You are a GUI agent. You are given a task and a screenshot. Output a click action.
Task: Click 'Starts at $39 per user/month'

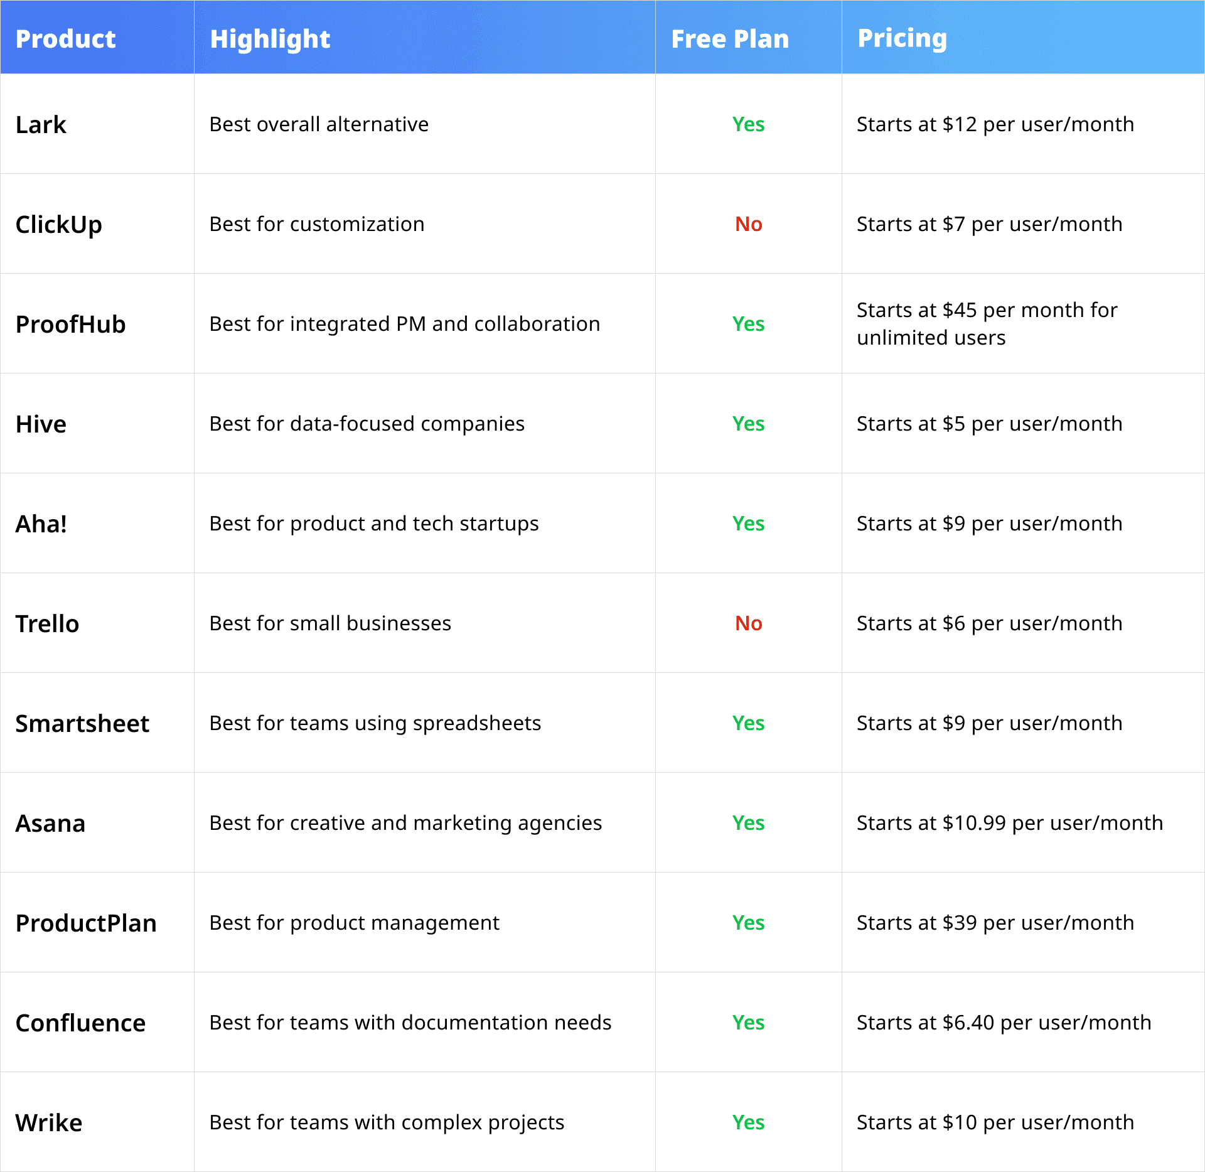[x=995, y=923]
